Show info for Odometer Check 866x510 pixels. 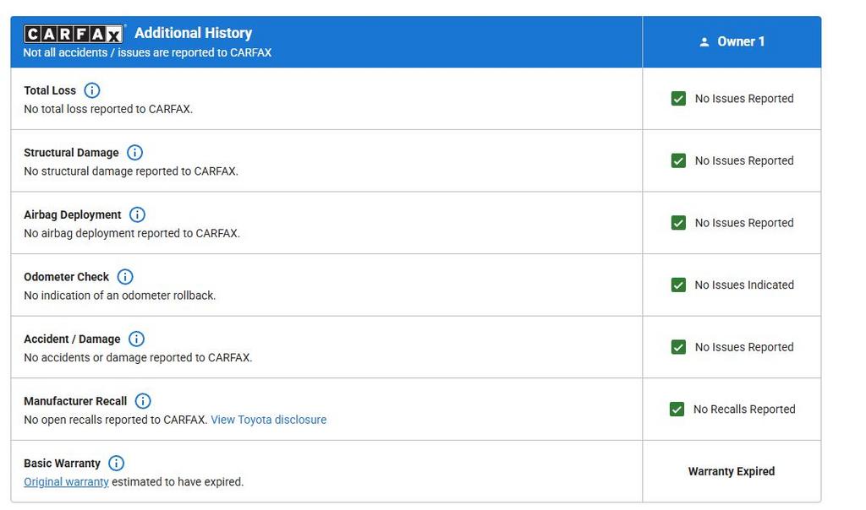(x=125, y=277)
